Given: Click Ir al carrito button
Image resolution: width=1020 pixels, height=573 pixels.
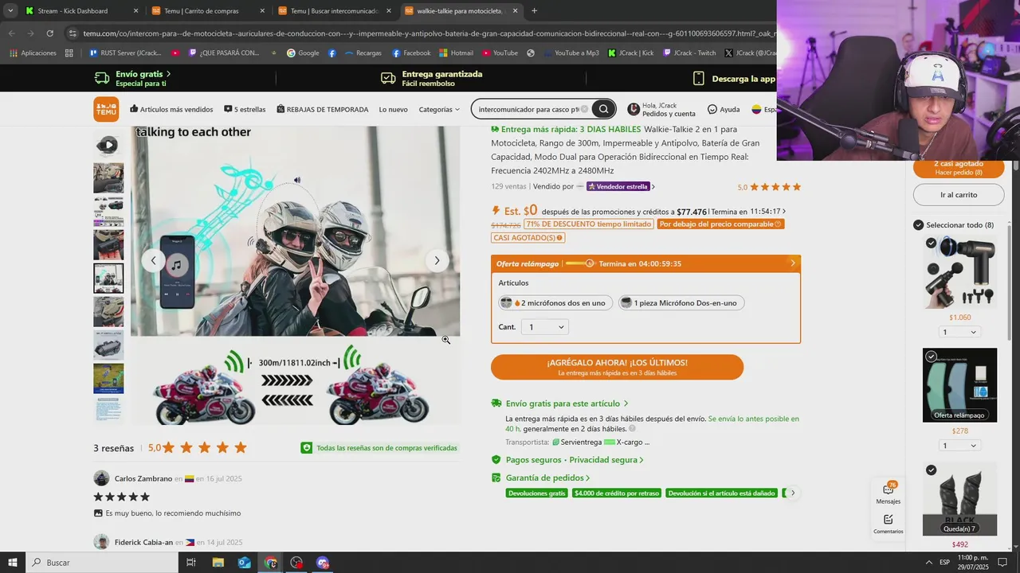Looking at the screenshot, I should pos(959,194).
